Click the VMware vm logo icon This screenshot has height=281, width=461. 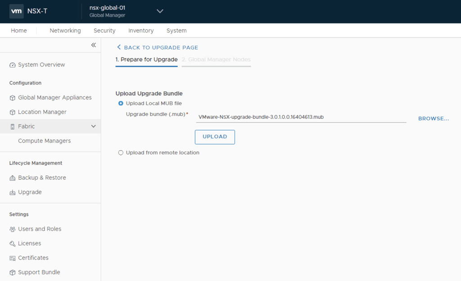tap(16, 11)
